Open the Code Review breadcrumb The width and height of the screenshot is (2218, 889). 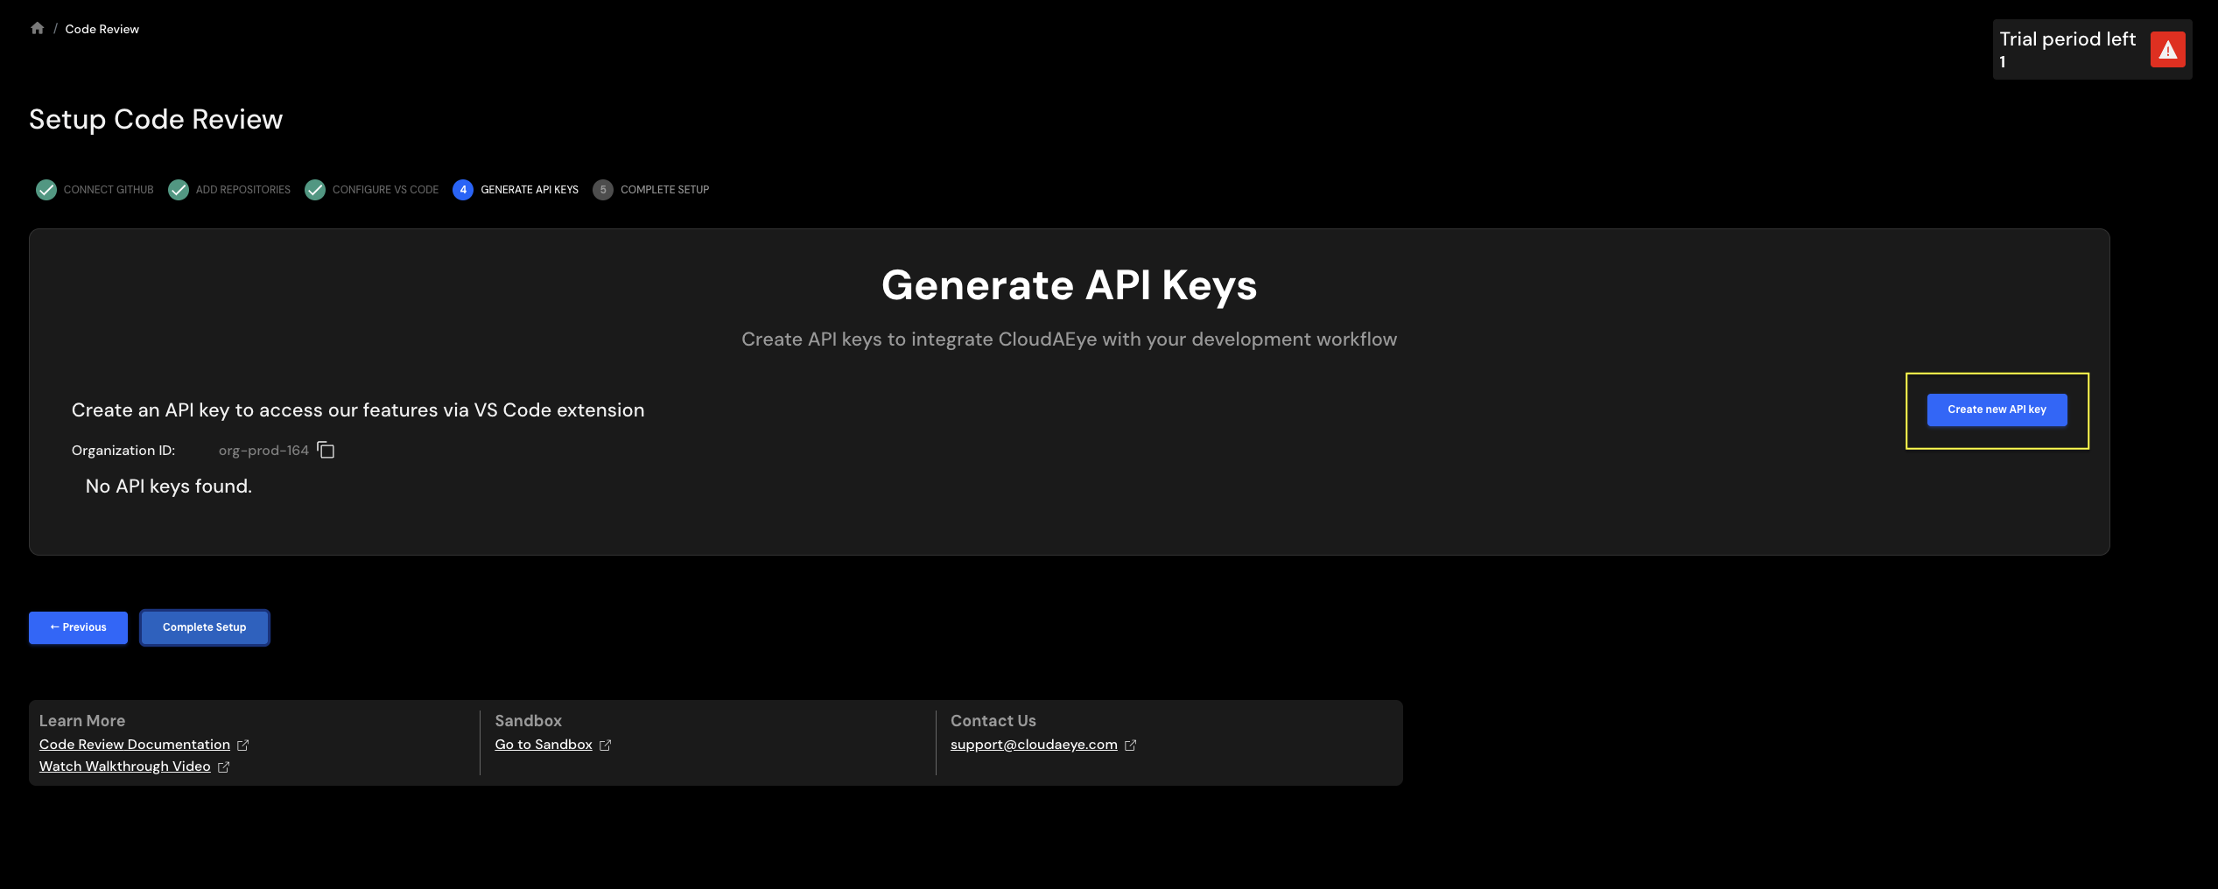102,29
